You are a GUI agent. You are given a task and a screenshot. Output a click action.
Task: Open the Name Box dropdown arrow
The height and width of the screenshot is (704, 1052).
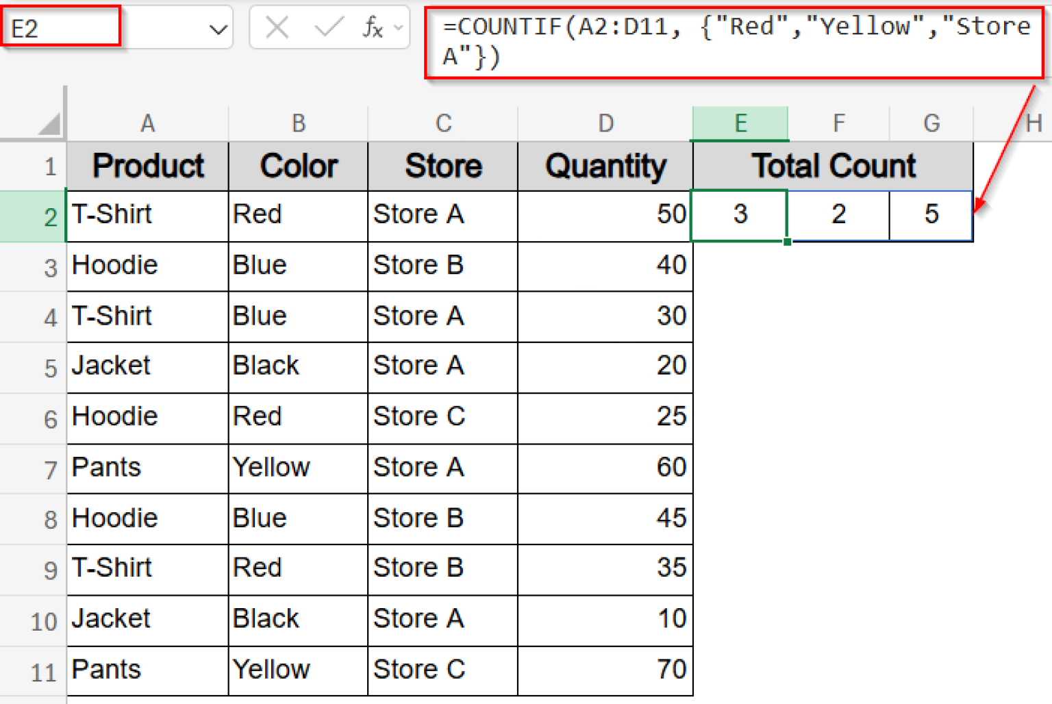218,27
